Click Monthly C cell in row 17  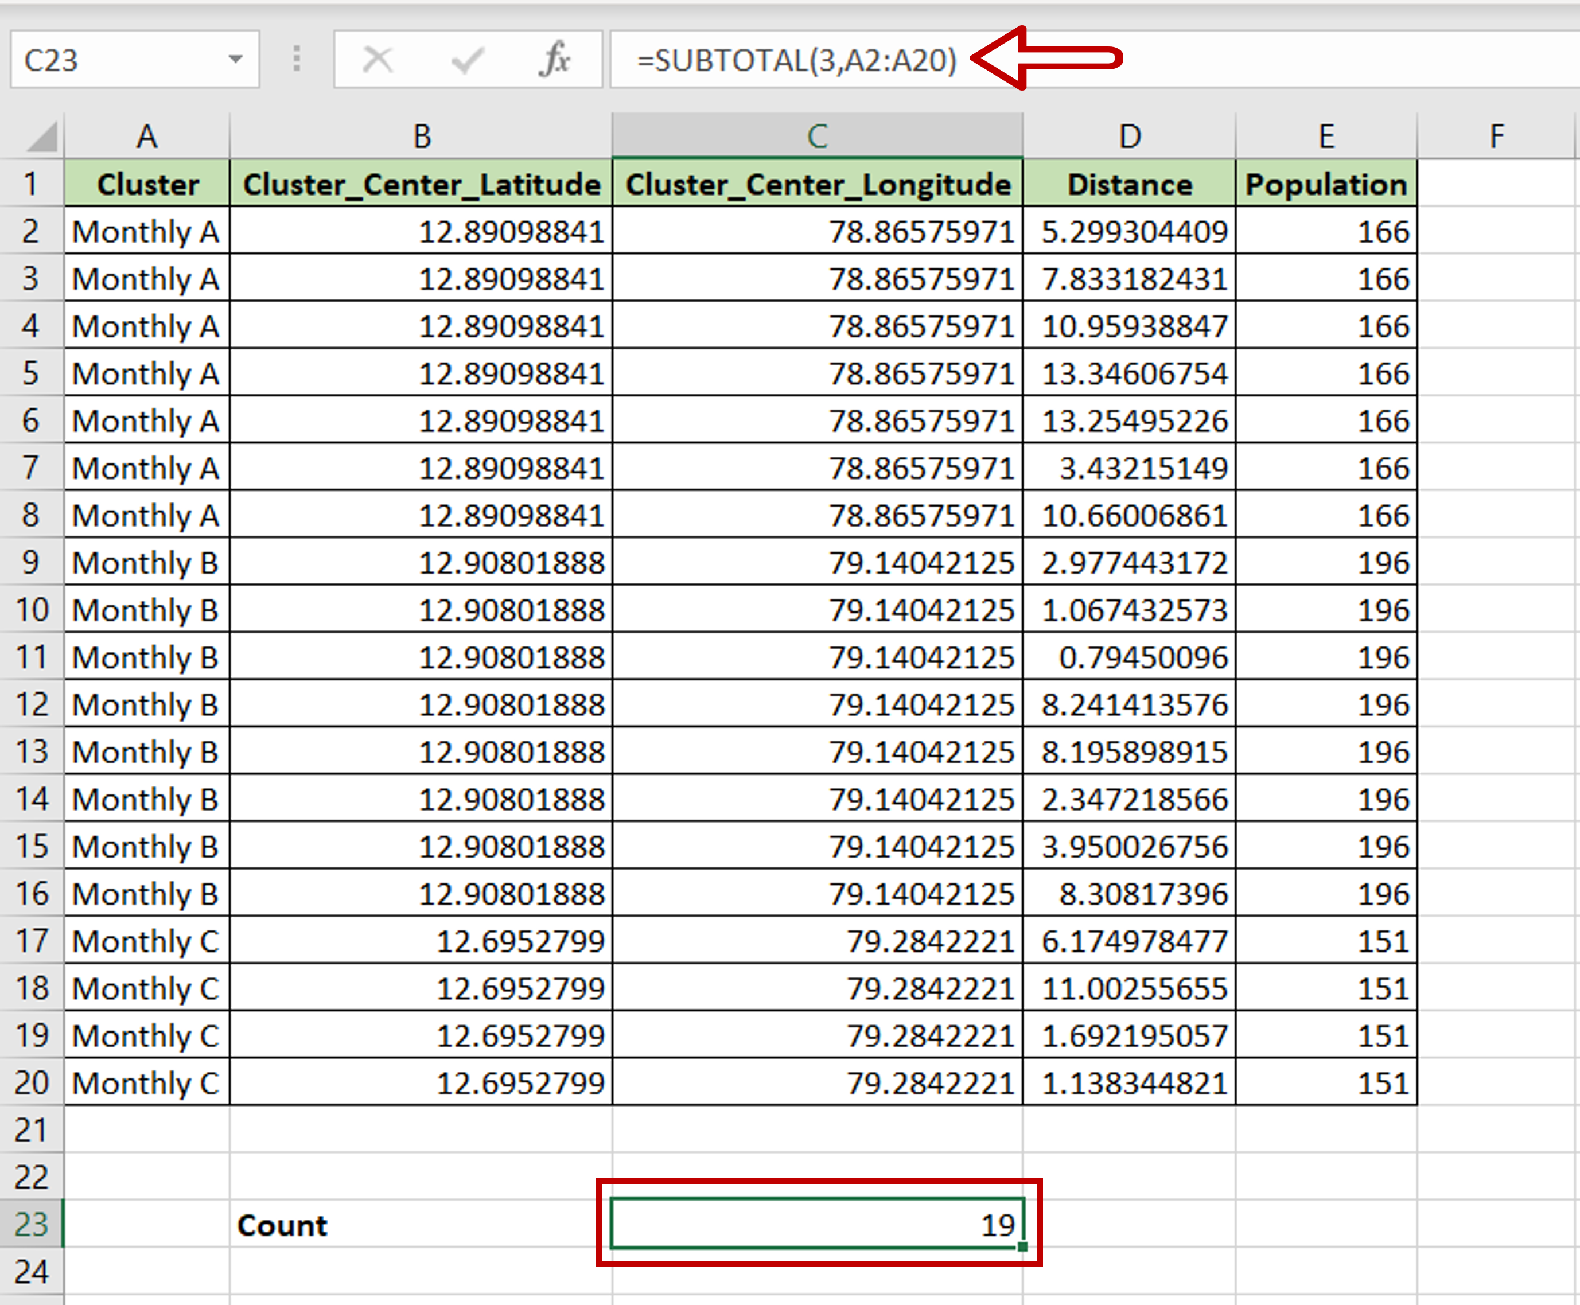pos(147,940)
